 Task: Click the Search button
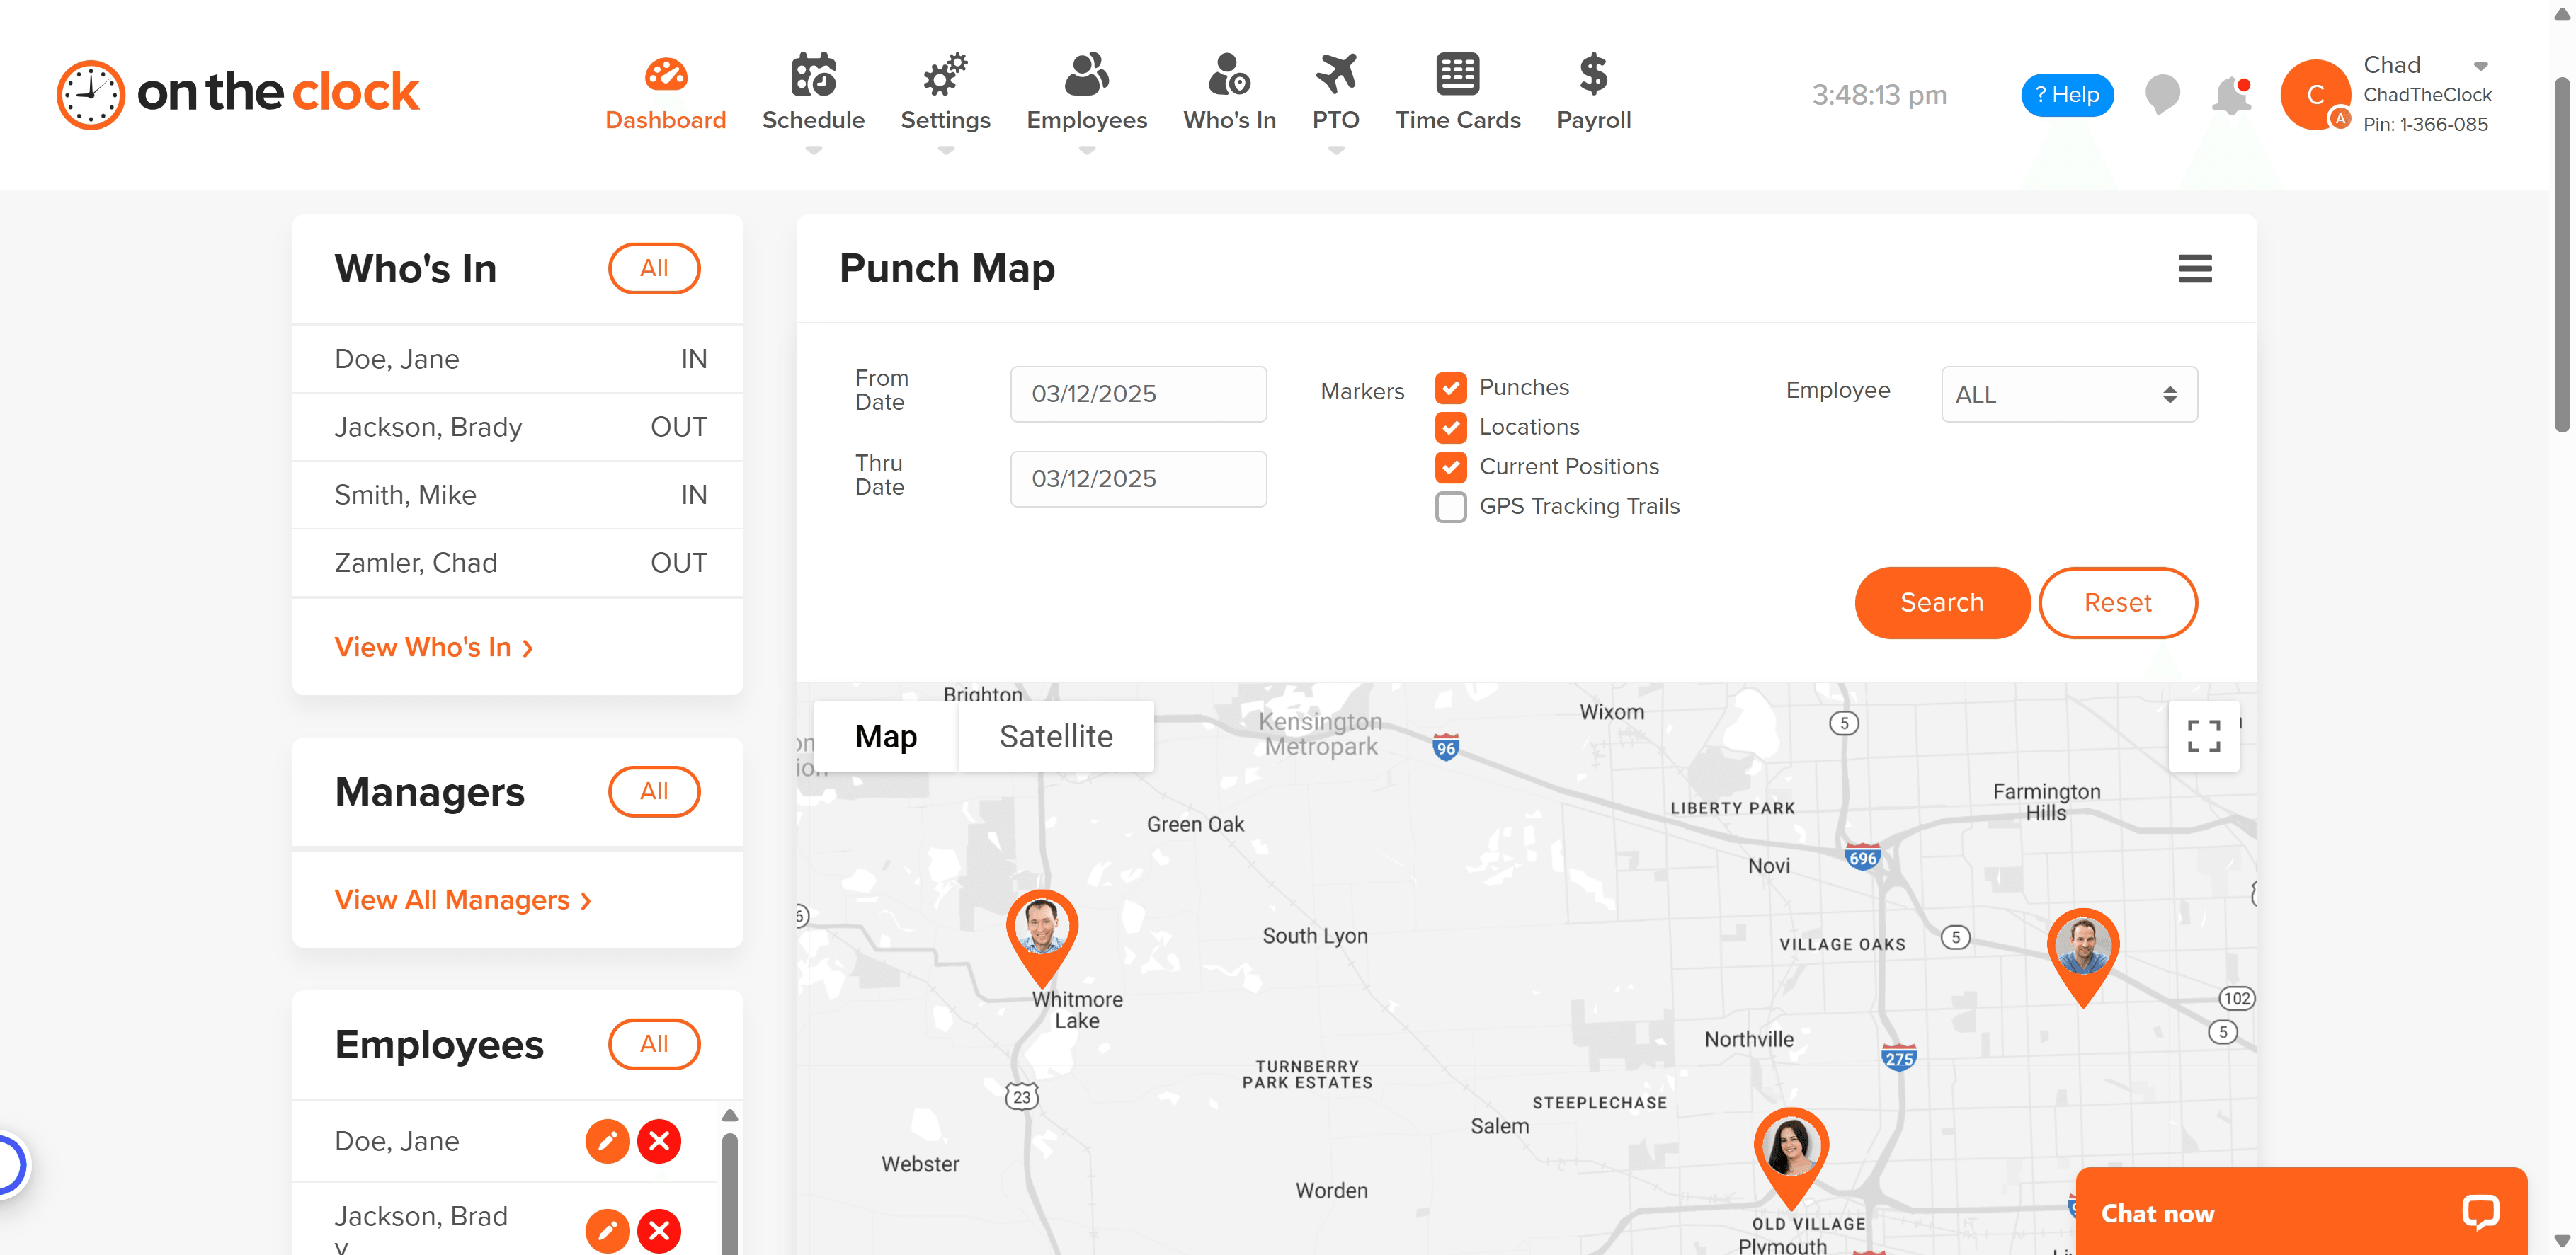point(1941,602)
